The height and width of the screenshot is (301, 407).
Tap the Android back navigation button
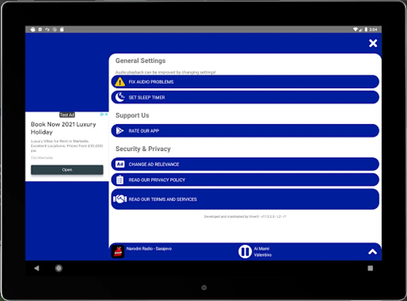(36, 268)
